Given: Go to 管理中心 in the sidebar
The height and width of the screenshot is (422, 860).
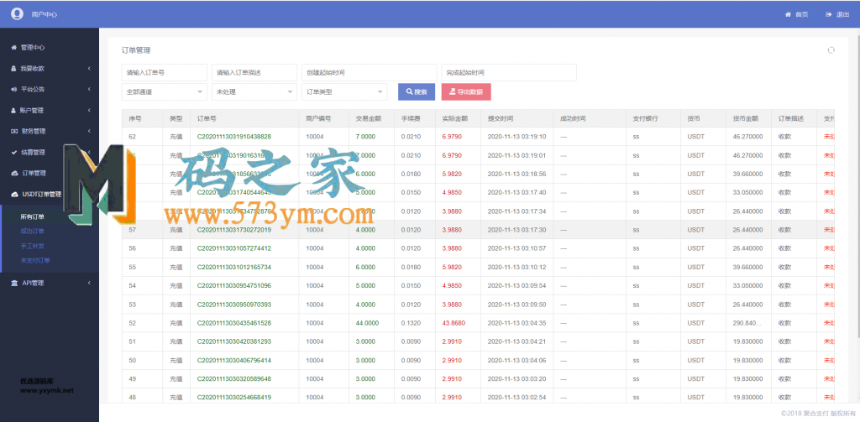Looking at the screenshot, I should click(x=33, y=48).
